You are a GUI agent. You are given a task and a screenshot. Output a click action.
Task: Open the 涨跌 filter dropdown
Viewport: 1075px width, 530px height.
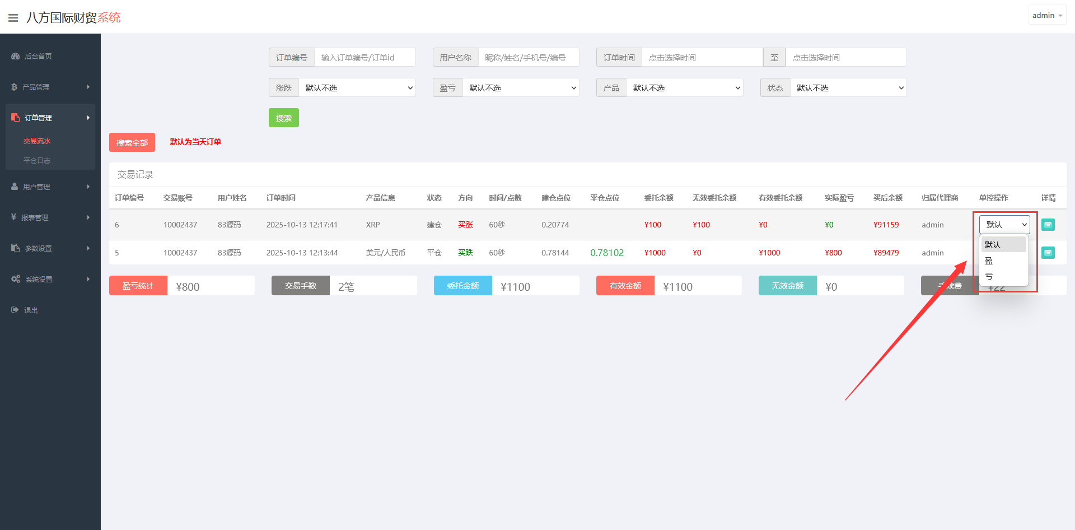tap(357, 88)
